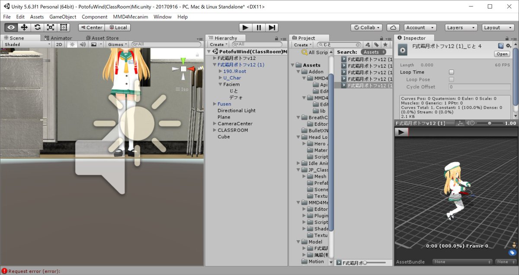
Task: Select the Rotate tool
Action: pos(38,27)
